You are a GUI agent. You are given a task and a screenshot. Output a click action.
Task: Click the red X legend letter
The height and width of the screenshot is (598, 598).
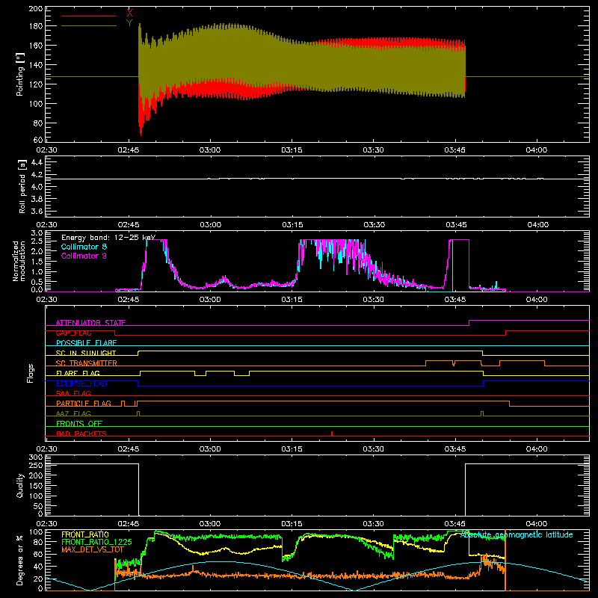(x=129, y=13)
